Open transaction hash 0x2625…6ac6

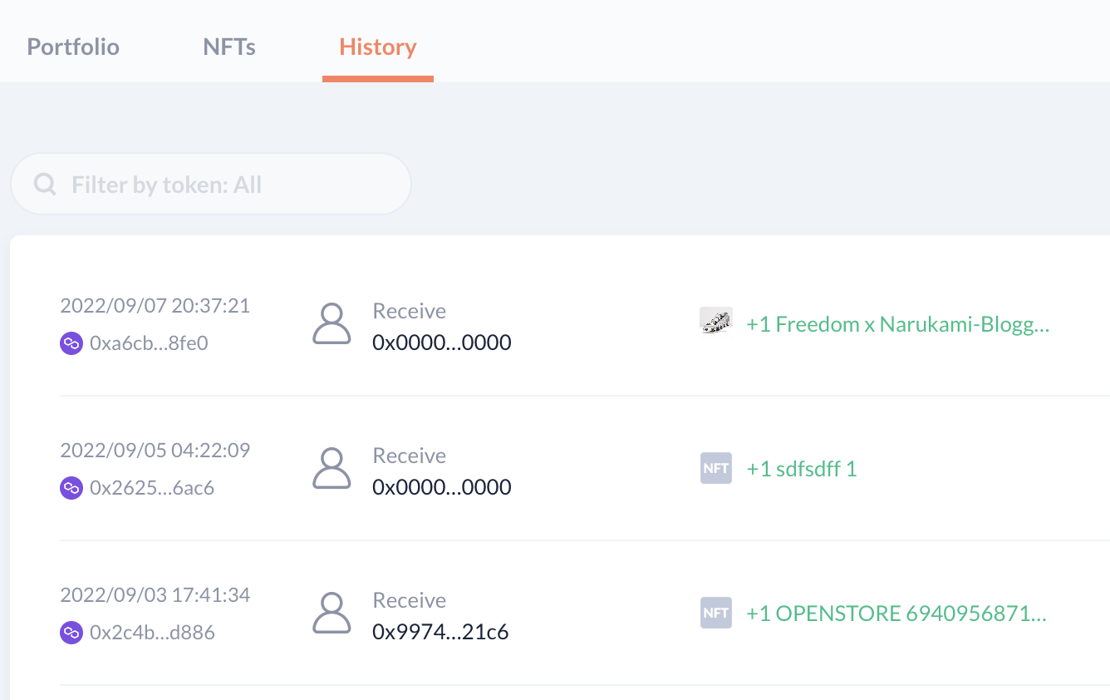pyautogui.click(x=152, y=488)
